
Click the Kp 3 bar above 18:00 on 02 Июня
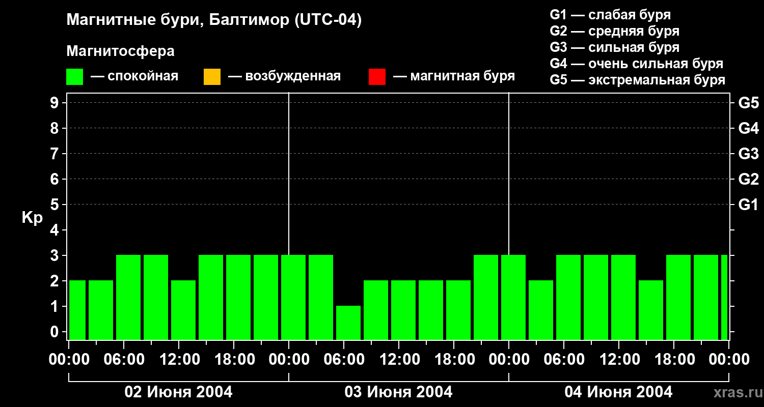pyautogui.click(x=238, y=298)
